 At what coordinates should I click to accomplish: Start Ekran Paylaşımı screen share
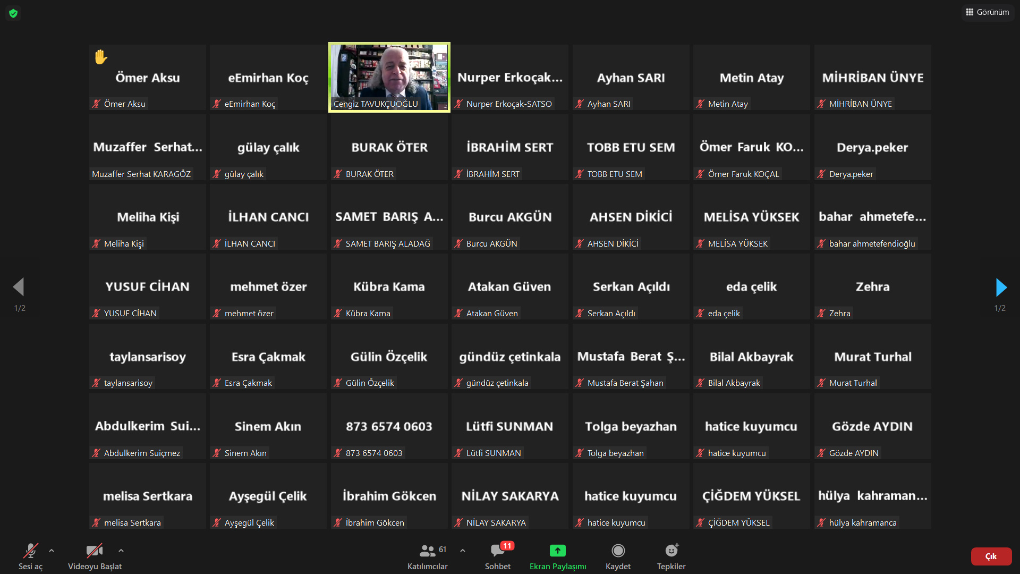tap(557, 556)
